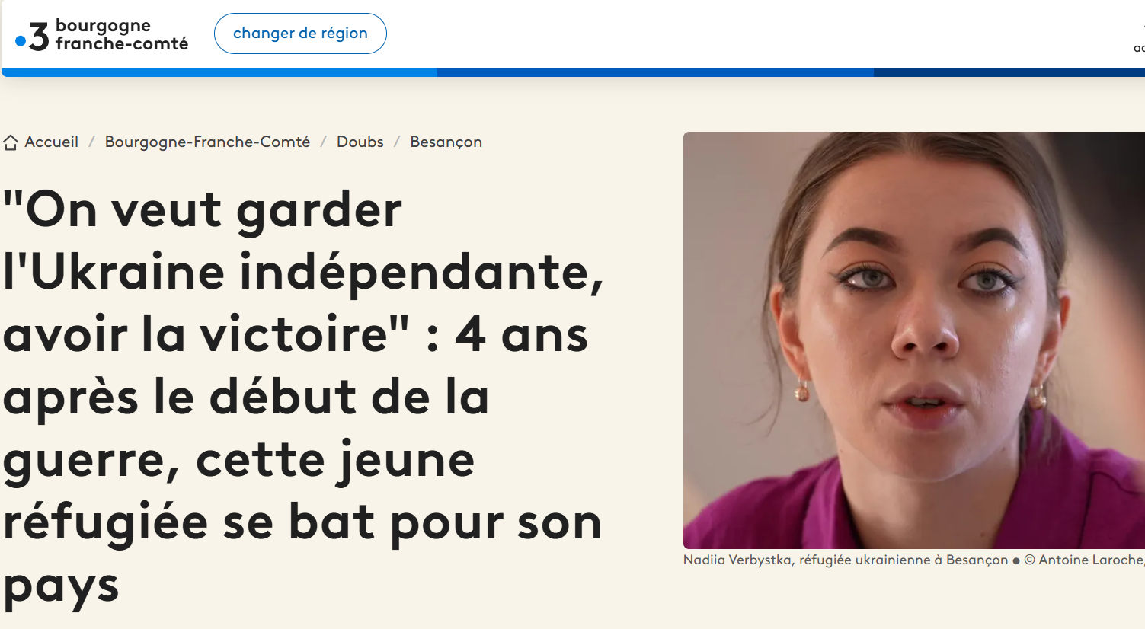Open the Bourgogne-Franche-Comté breadcrumb
The width and height of the screenshot is (1145, 629).
[207, 142]
